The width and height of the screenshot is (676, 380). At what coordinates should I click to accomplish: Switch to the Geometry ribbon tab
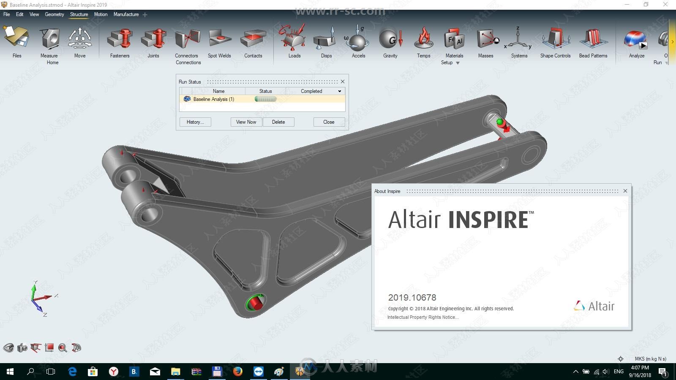pos(55,14)
